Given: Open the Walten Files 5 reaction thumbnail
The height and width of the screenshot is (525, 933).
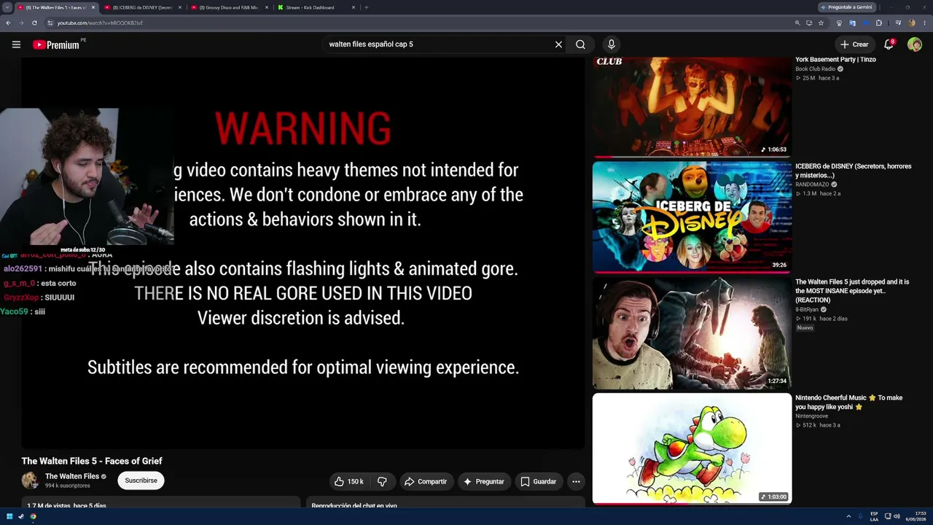Looking at the screenshot, I should 692,332.
